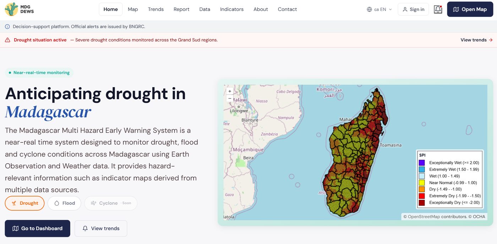This screenshot has width=497, height=244.
Task: Select the Flood hazard toggle
Action: click(64, 203)
